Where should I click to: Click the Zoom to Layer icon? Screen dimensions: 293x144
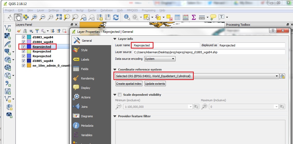pos(75,17)
